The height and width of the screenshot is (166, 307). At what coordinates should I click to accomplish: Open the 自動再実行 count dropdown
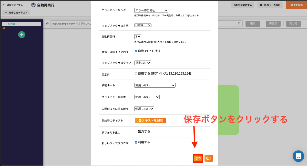(138, 37)
